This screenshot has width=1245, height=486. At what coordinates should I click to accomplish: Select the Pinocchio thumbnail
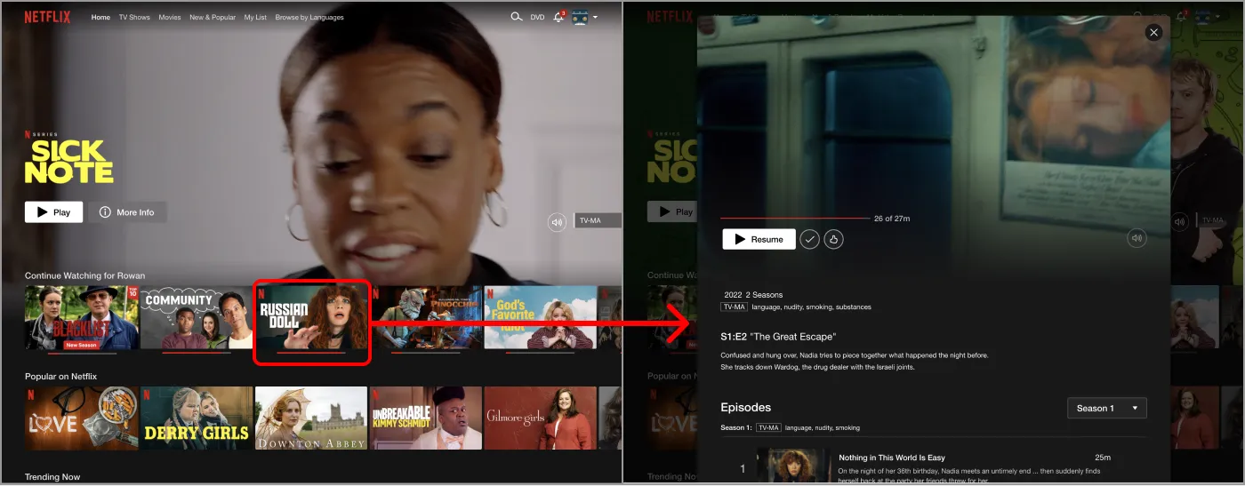pyautogui.click(x=426, y=317)
